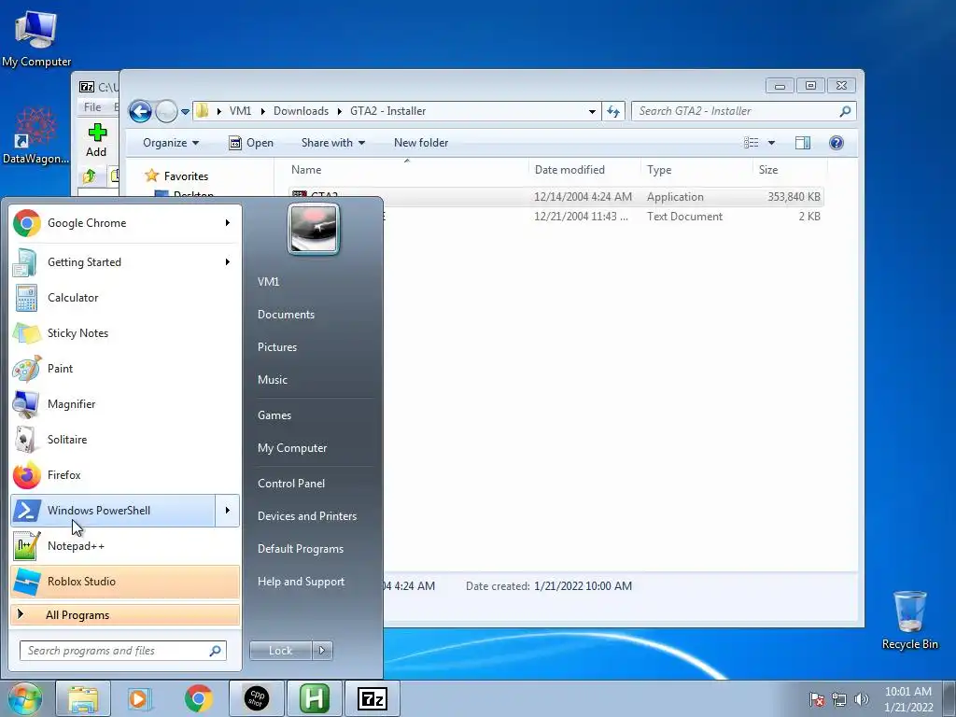
Task: Open the shutdown options arrow next to Lock
Action: pyautogui.click(x=322, y=651)
